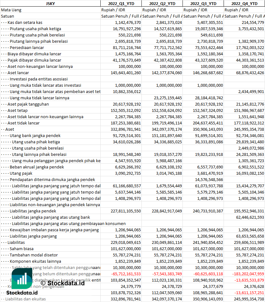Click Persediaan Q4 value 17,762,003,522
Viewport: 265px width, 302px height.
coord(250,47)
